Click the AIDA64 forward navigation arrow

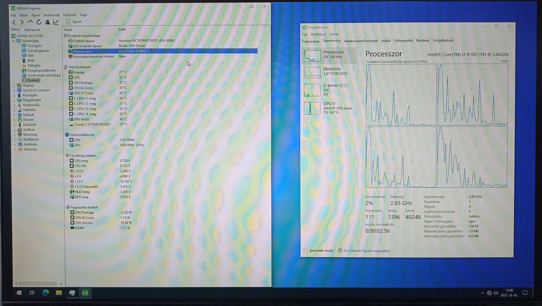coord(22,22)
